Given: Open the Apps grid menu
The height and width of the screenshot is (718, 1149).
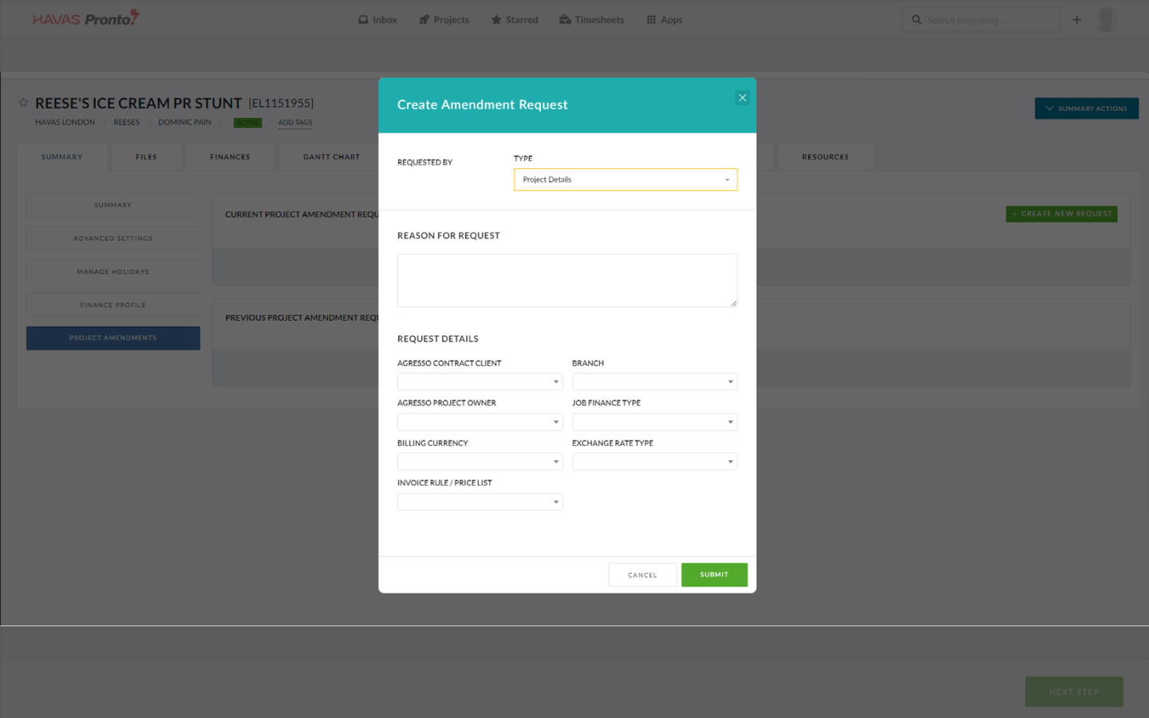Looking at the screenshot, I should pyautogui.click(x=664, y=20).
